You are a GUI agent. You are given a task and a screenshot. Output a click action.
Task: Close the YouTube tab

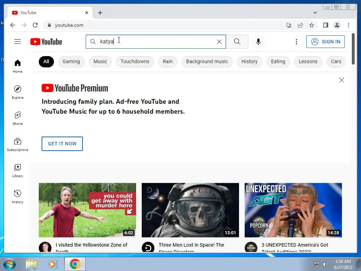87,13
